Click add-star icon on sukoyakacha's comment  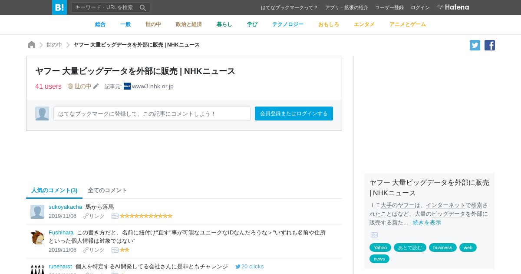(x=115, y=216)
